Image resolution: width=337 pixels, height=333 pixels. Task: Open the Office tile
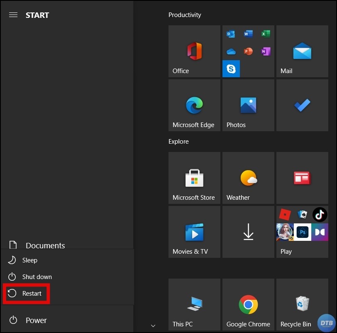coord(194,51)
